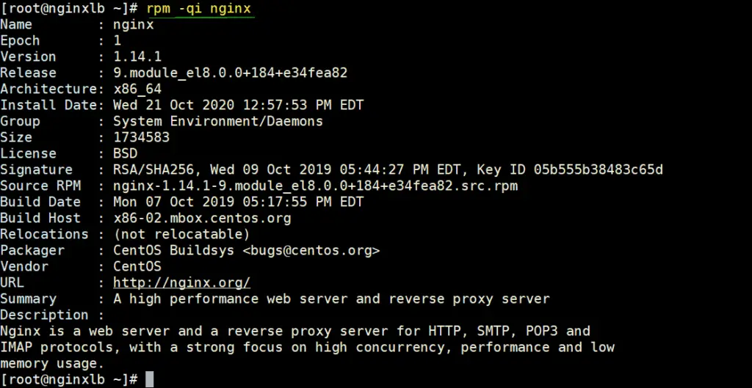Click the terminal cursor block at prompt
This screenshot has width=752, height=388.
click(149, 379)
